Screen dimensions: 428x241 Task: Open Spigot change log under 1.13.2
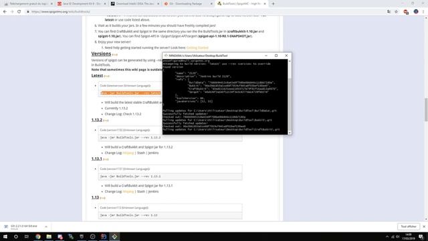click(x=128, y=153)
